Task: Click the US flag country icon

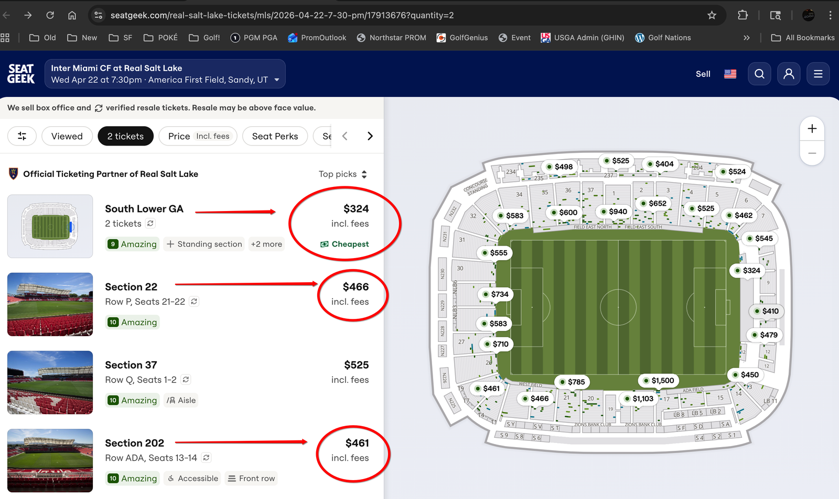Action: pos(730,74)
